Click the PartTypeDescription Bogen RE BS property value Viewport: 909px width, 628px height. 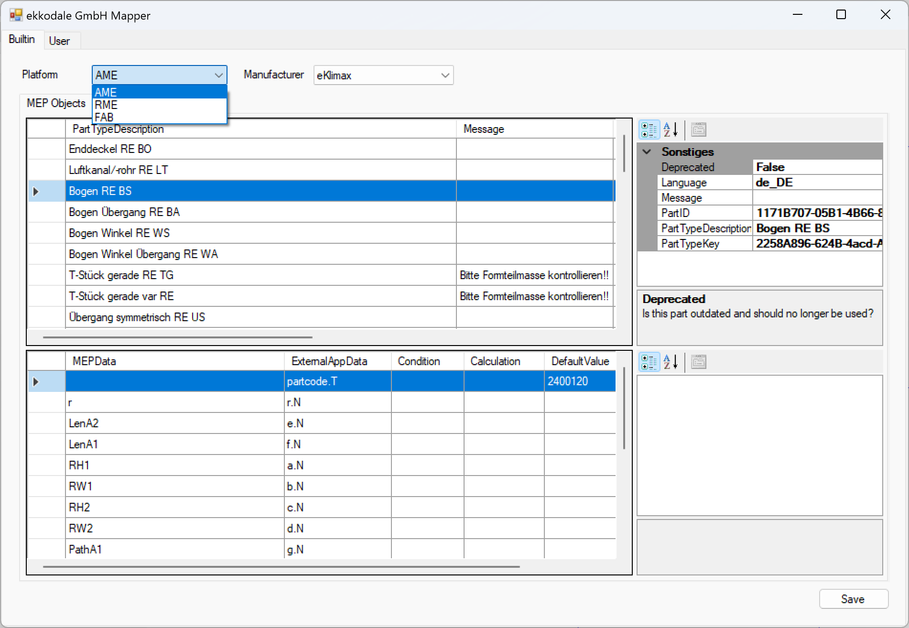point(817,228)
